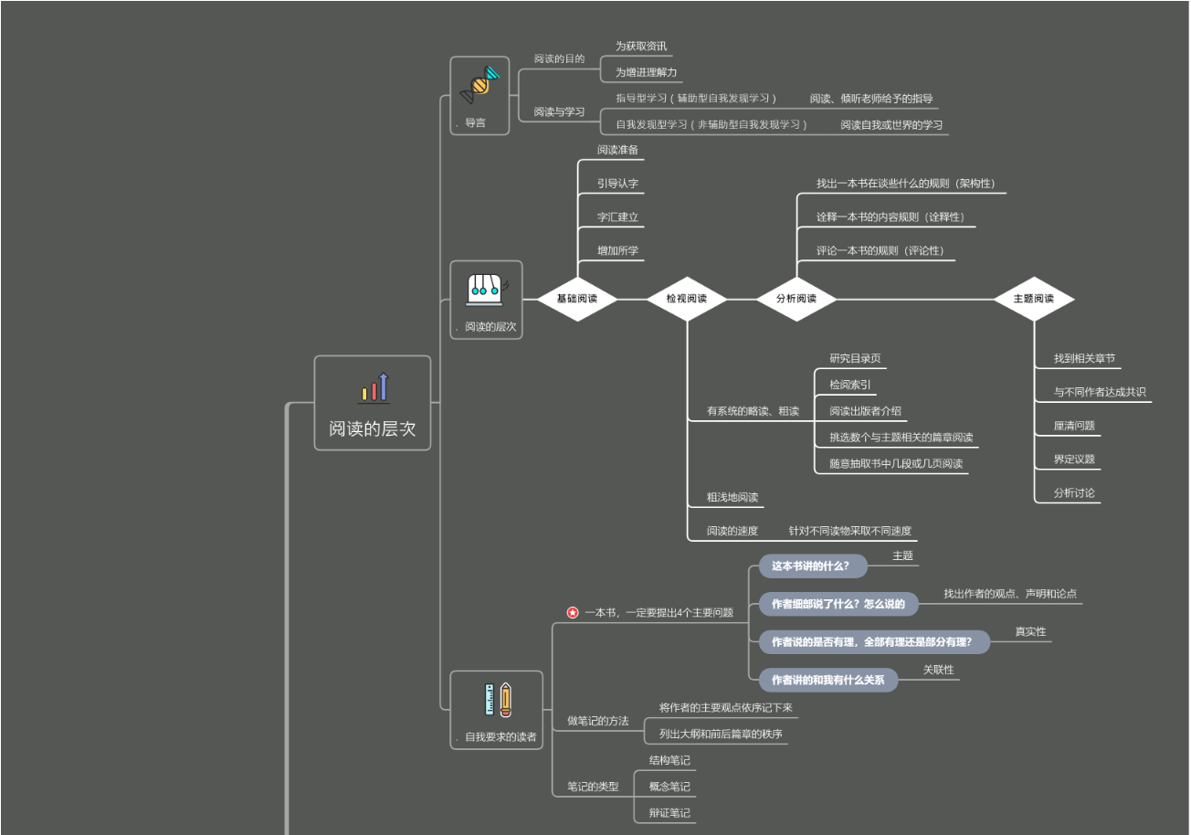Select the 阅读的目的 subtopic
This screenshot has height=835, width=1191.
[x=559, y=58]
